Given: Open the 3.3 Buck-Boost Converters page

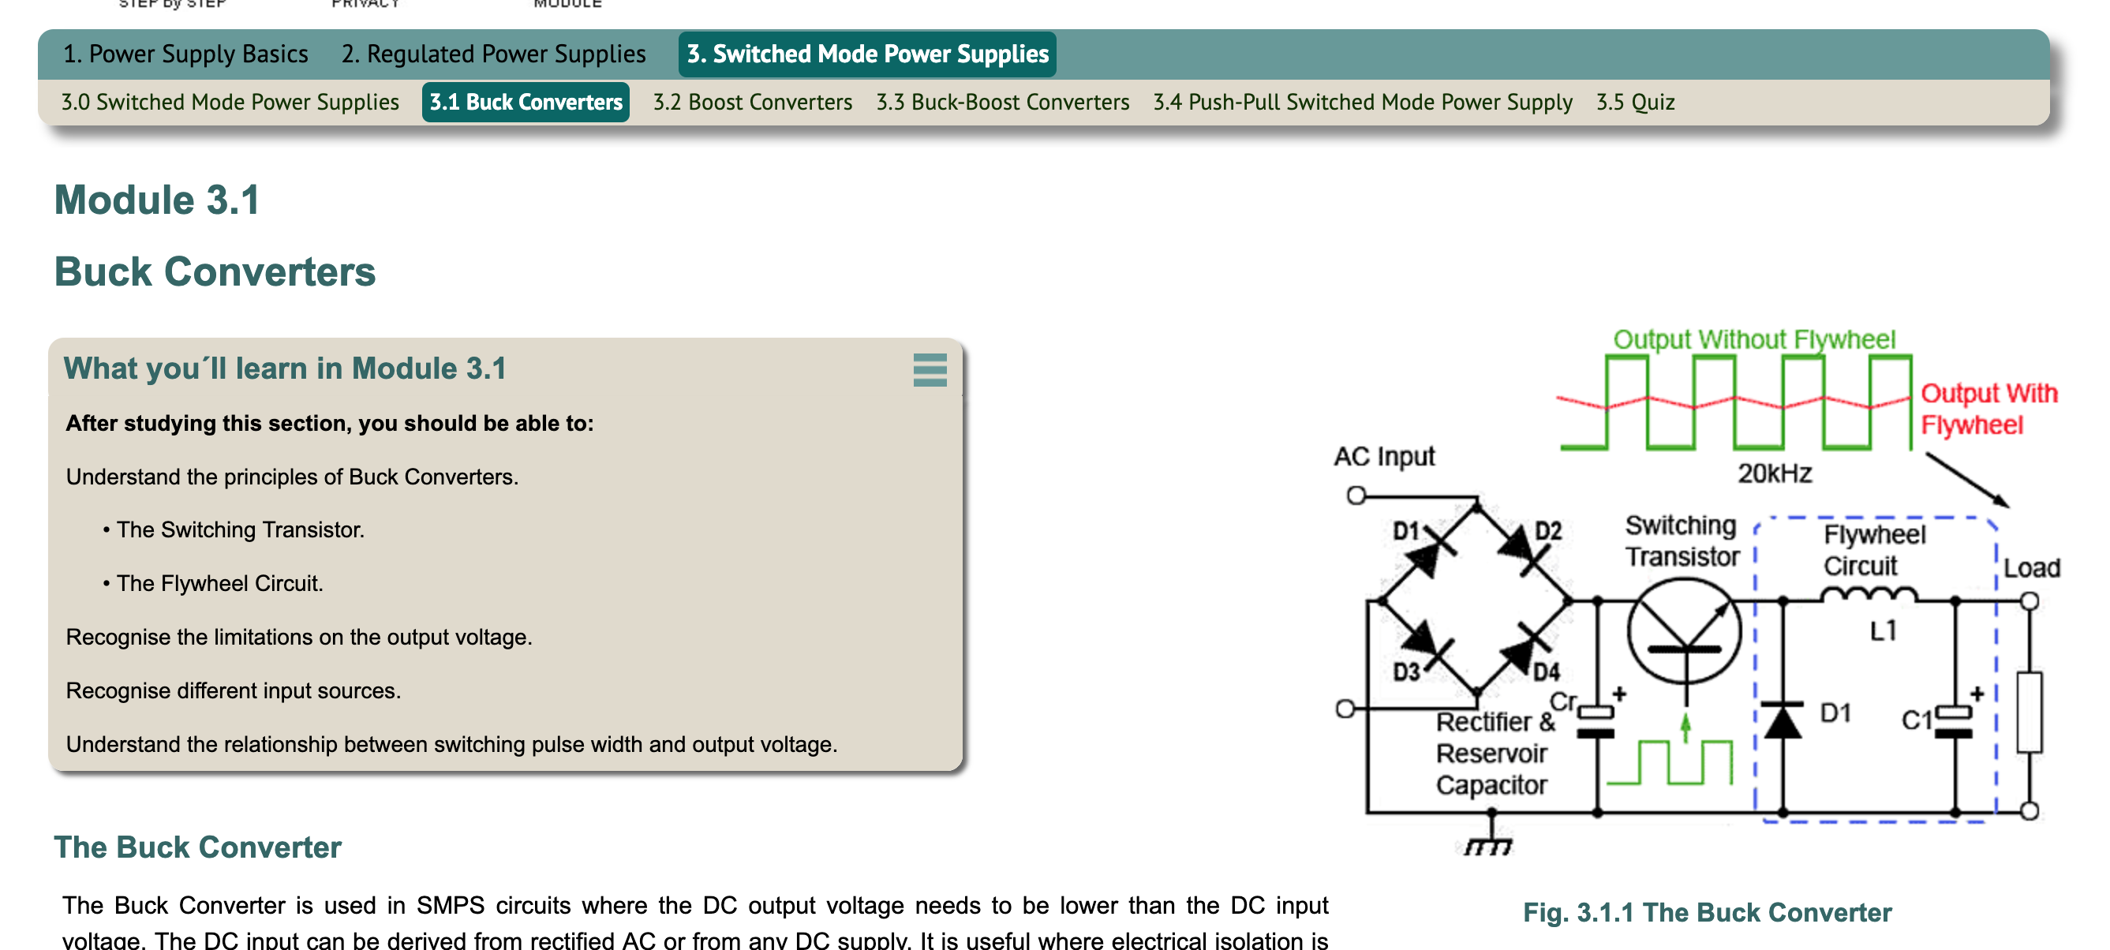Looking at the screenshot, I should (x=1002, y=103).
